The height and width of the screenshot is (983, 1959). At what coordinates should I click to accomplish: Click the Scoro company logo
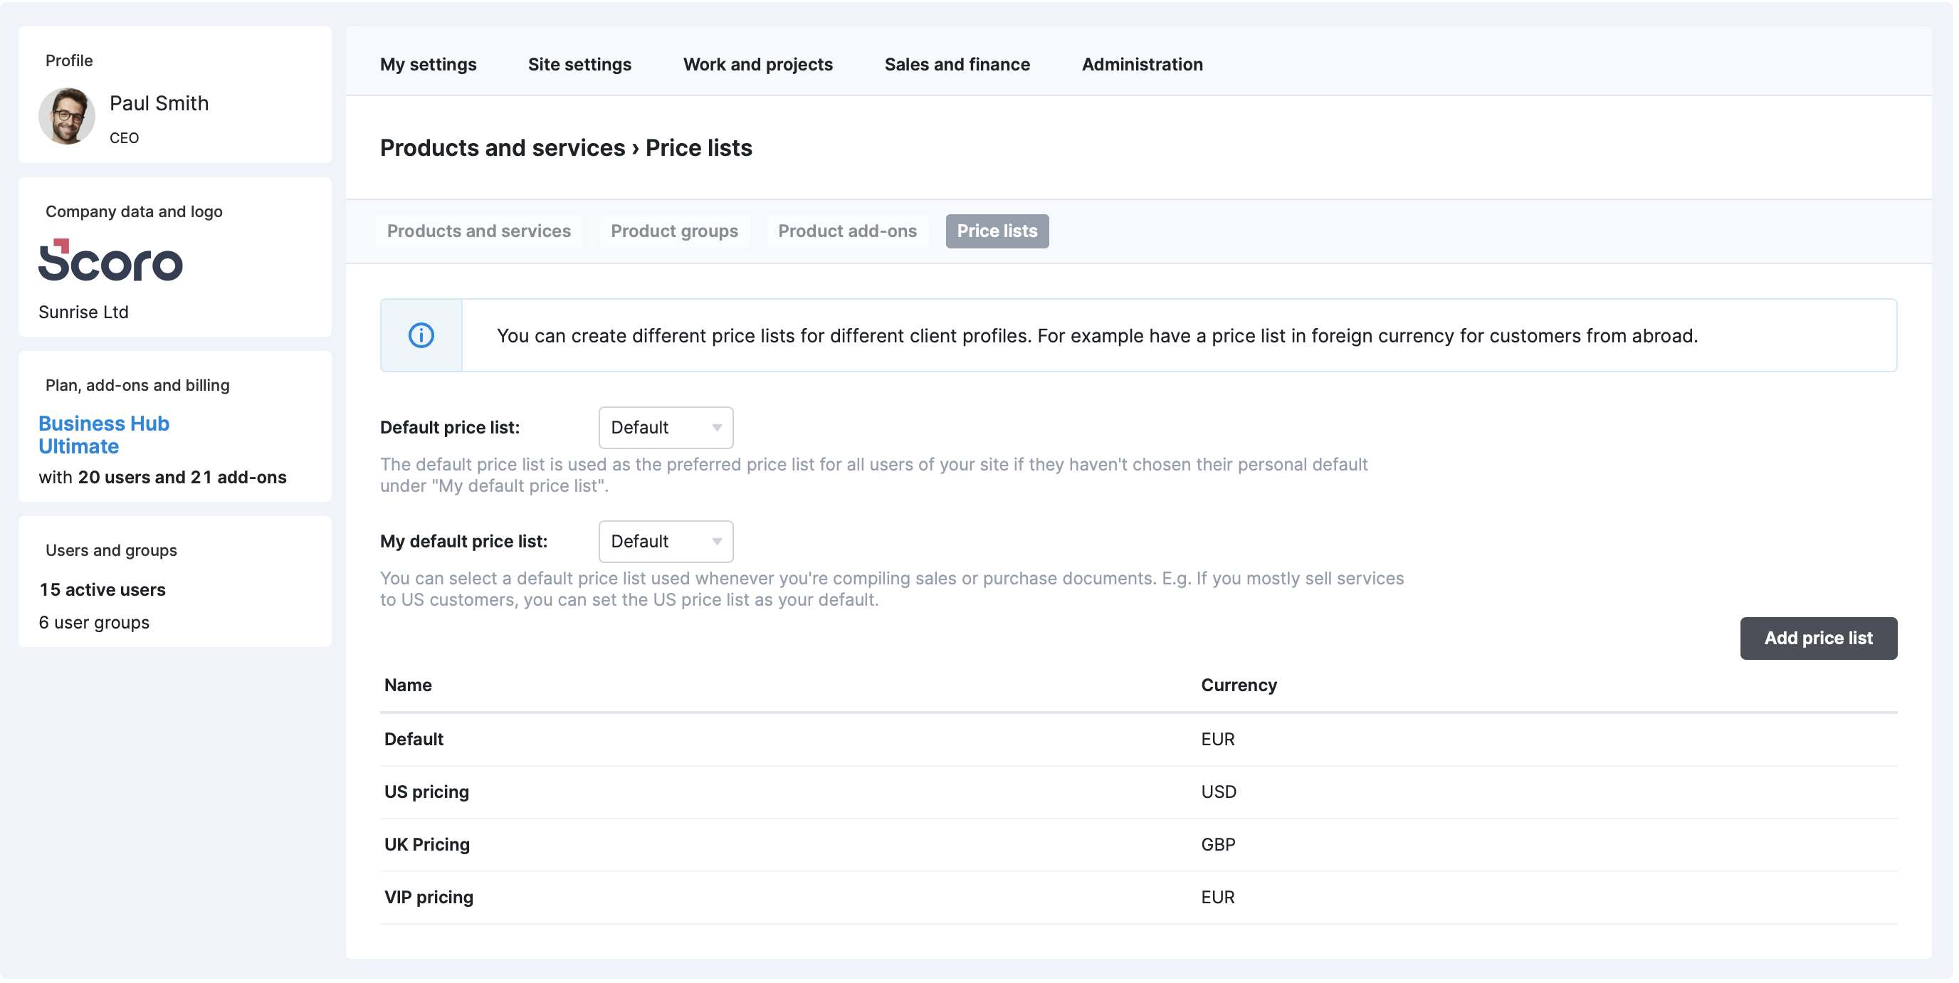110,260
